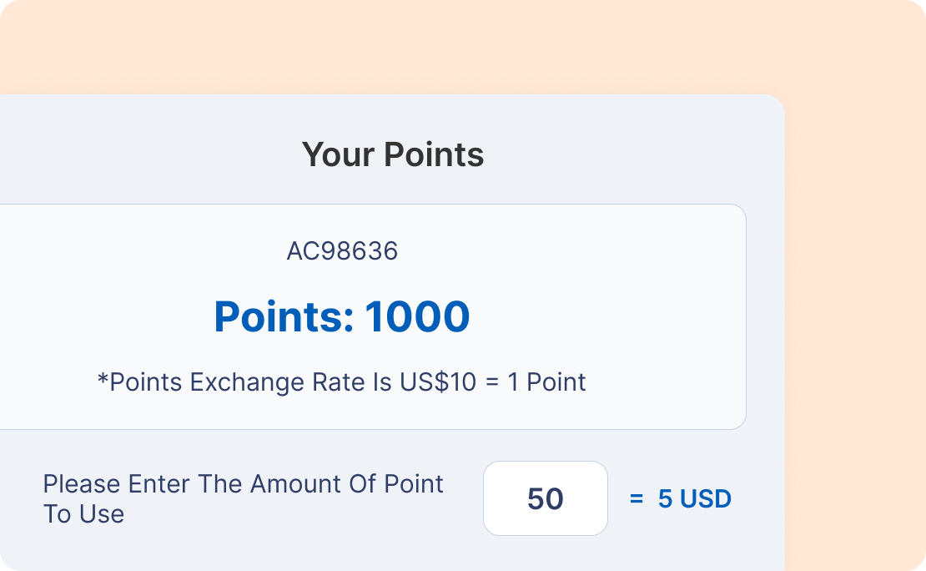The height and width of the screenshot is (571, 926).
Task: Click "Amount Of Point" in the input label
Action: [347, 484]
